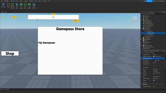Insert a Scrolling Frame element
This screenshot has height=93, width=166.
click(12, 6)
